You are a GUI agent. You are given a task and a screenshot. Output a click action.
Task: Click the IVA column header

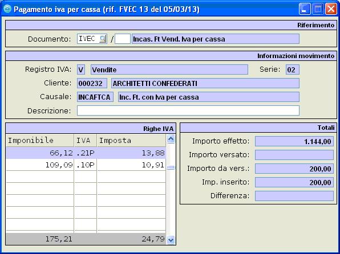86,140
